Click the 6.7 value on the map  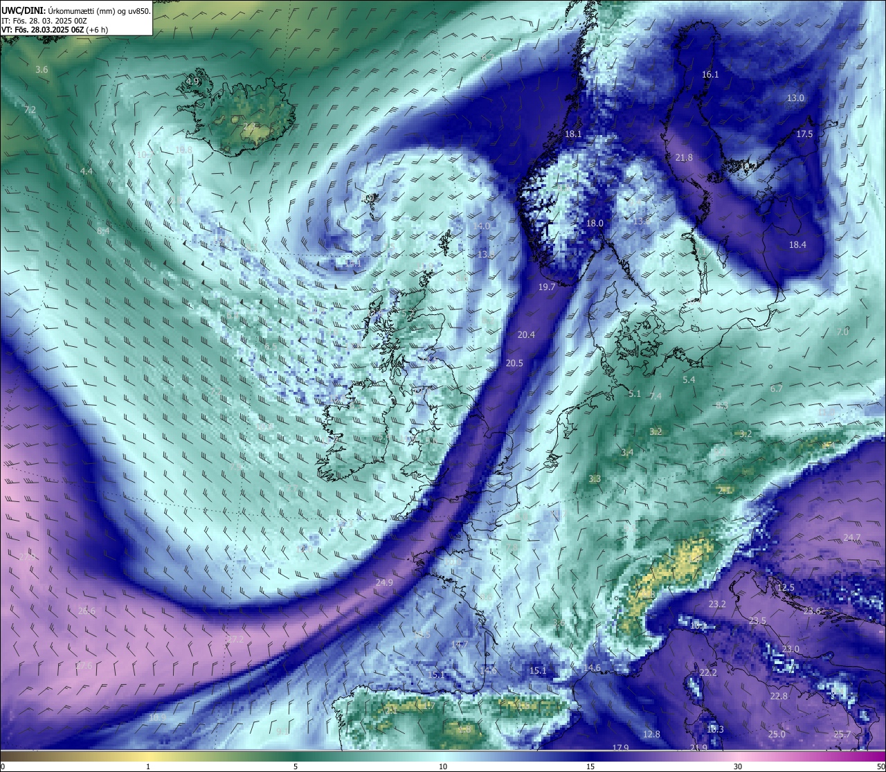(x=777, y=388)
